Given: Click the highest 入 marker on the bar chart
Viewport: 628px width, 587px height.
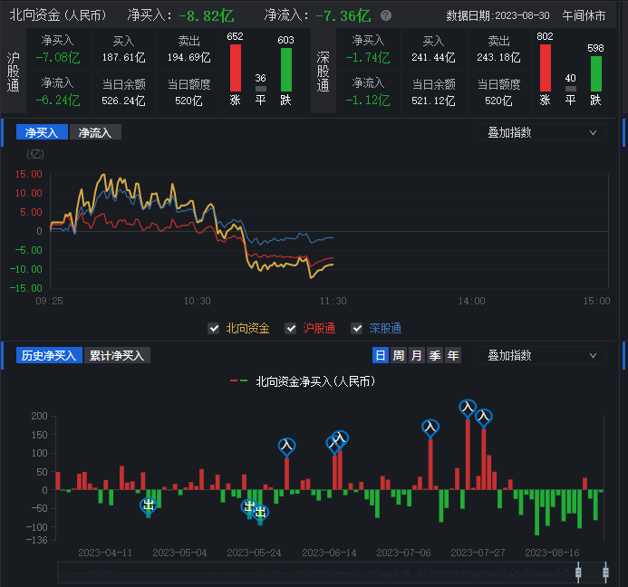Looking at the screenshot, I should [468, 409].
